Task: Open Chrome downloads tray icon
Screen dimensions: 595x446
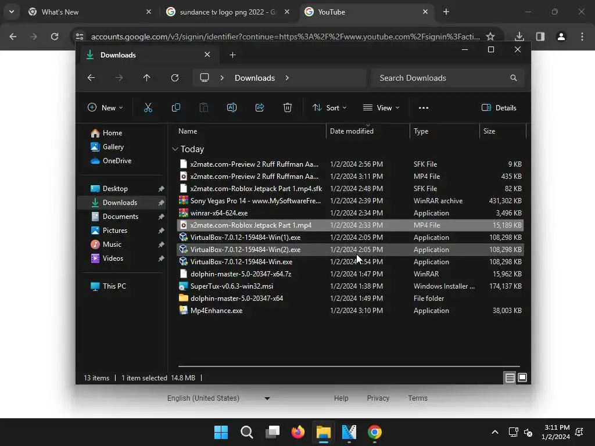Action: coord(519,37)
